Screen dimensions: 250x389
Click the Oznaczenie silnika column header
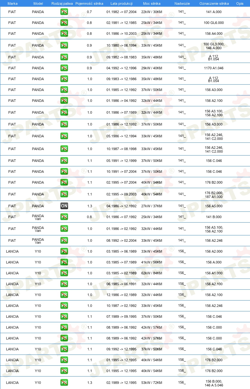point(214,3)
